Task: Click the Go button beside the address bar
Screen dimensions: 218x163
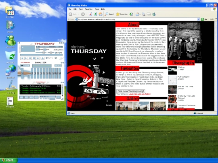Action: pyautogui.click(x=204, y=19)
